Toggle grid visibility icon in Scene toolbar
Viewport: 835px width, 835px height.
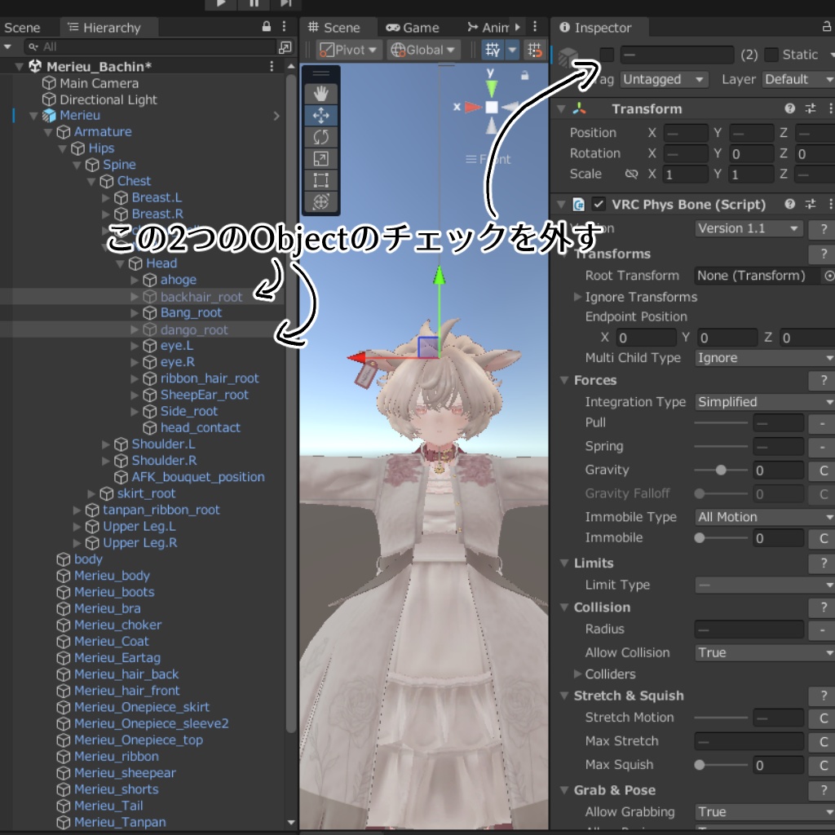click(493, 50)
